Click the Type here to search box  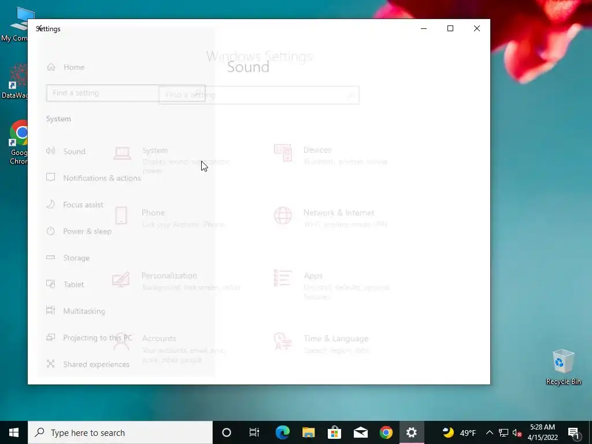click(120, 432)
